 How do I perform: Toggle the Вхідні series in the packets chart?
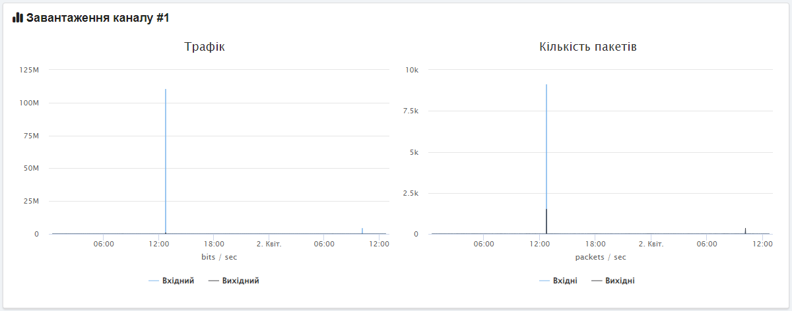(564, 281)
